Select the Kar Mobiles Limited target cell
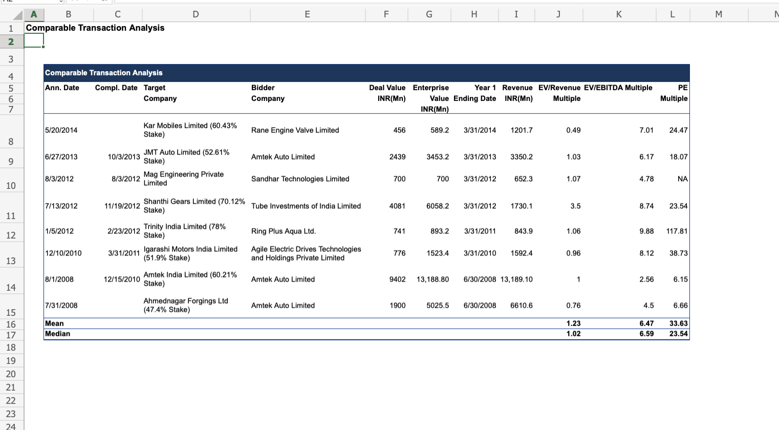Image resolution: width=779 pixels, height=430 pixels. pos(190,130)
